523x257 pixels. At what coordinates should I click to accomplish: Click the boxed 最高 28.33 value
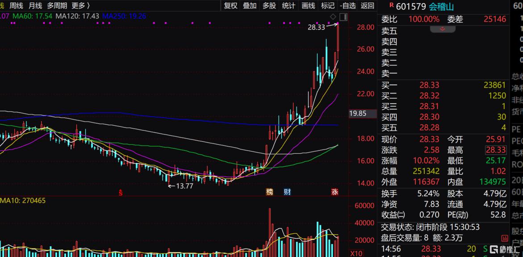496,150
